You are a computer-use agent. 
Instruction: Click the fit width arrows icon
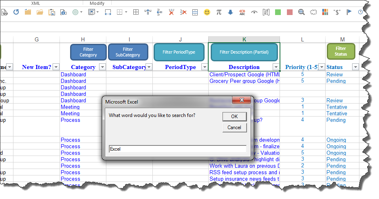tap(108, 12)
